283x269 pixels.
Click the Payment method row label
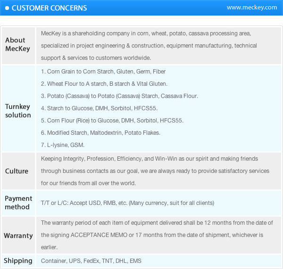coord(18,203)
